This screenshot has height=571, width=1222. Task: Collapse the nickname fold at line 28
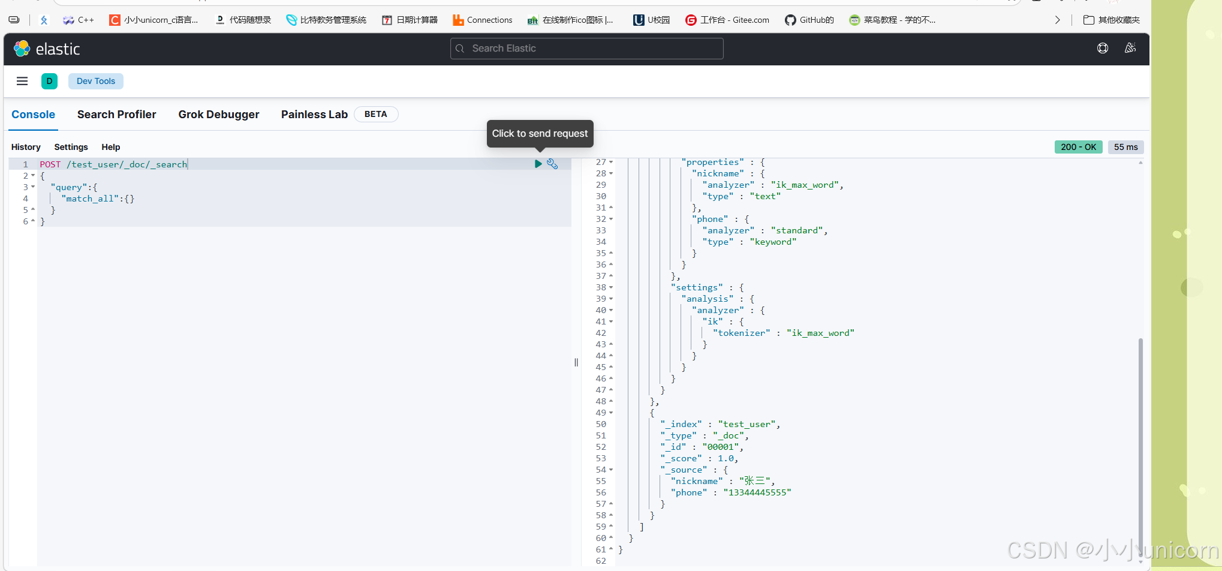611,173
